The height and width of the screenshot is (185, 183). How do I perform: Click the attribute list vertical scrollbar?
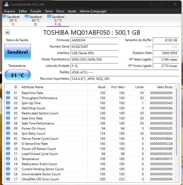176,122
